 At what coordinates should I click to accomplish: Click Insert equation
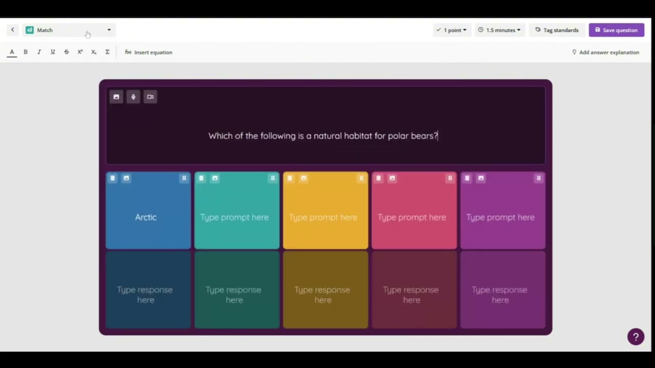[148, 52]
